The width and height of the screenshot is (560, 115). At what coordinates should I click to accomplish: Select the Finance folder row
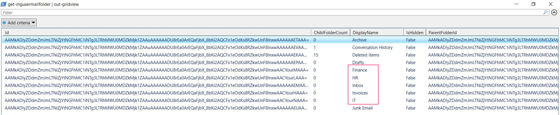pos(280,70)
